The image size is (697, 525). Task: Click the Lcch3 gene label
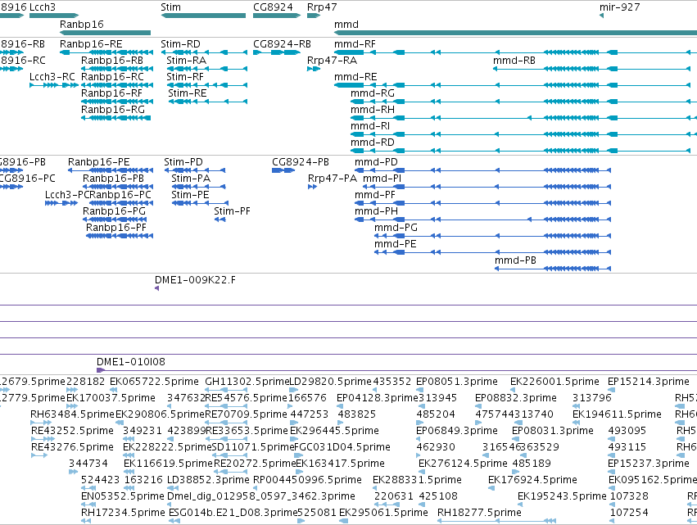[43, 7]
